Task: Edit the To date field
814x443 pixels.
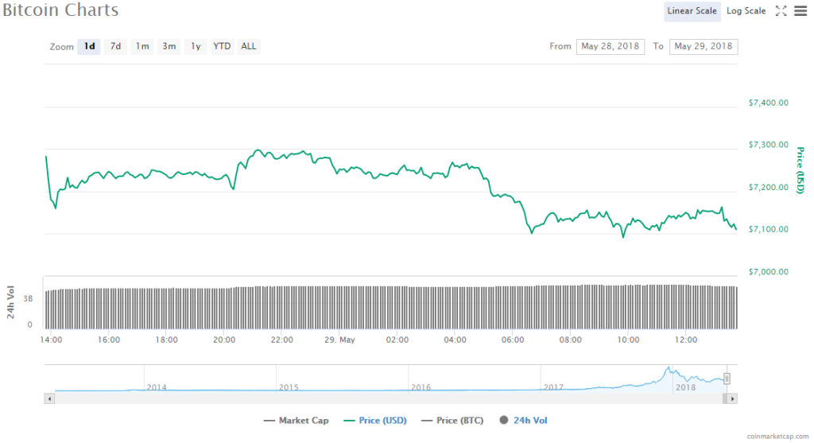Action: click(704, 46)
